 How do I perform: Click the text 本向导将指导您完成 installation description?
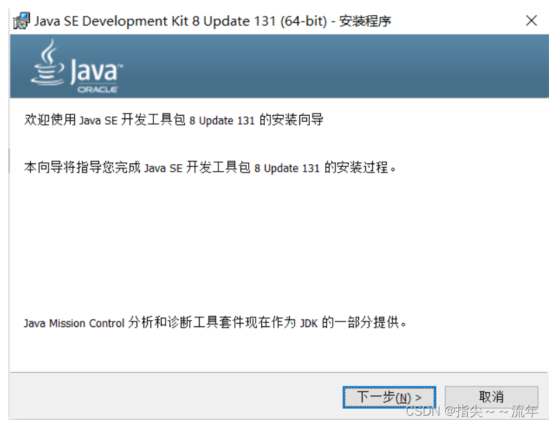click(210, 168)
